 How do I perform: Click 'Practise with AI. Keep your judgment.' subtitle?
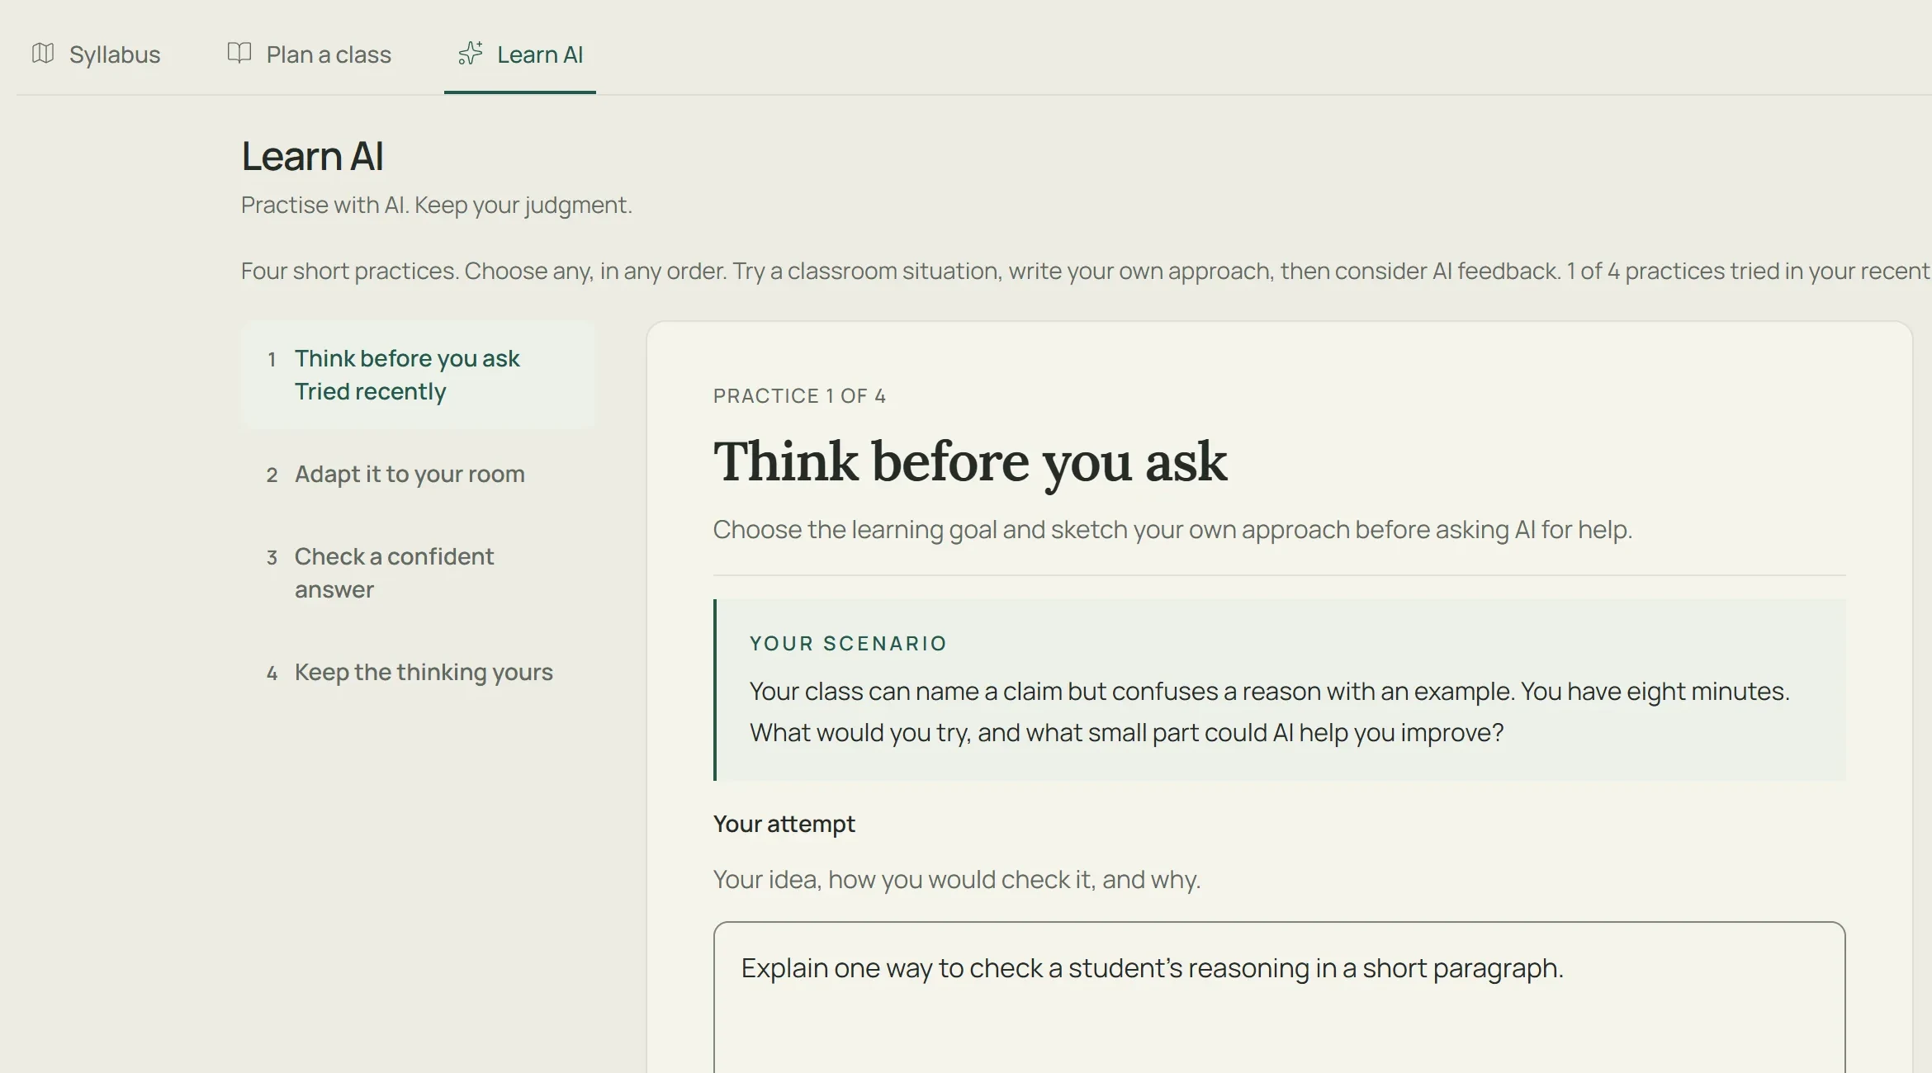tap(437, 205)
